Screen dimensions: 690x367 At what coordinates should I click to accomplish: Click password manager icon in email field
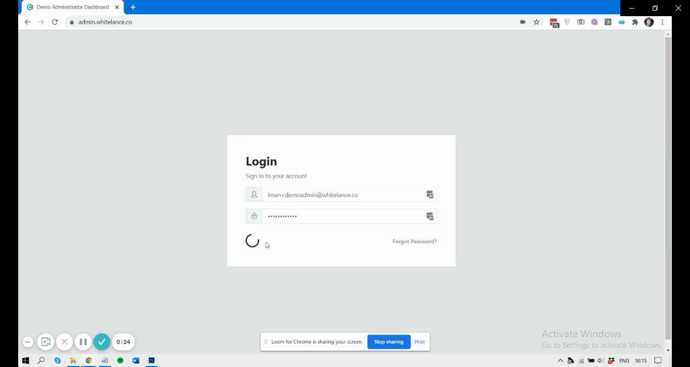pos(430,195)
